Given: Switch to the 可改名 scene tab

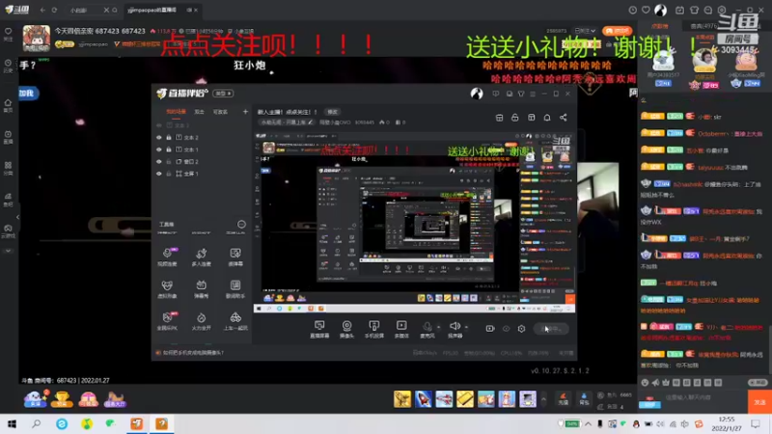Looking at the screenshot, I should [220, 112].
